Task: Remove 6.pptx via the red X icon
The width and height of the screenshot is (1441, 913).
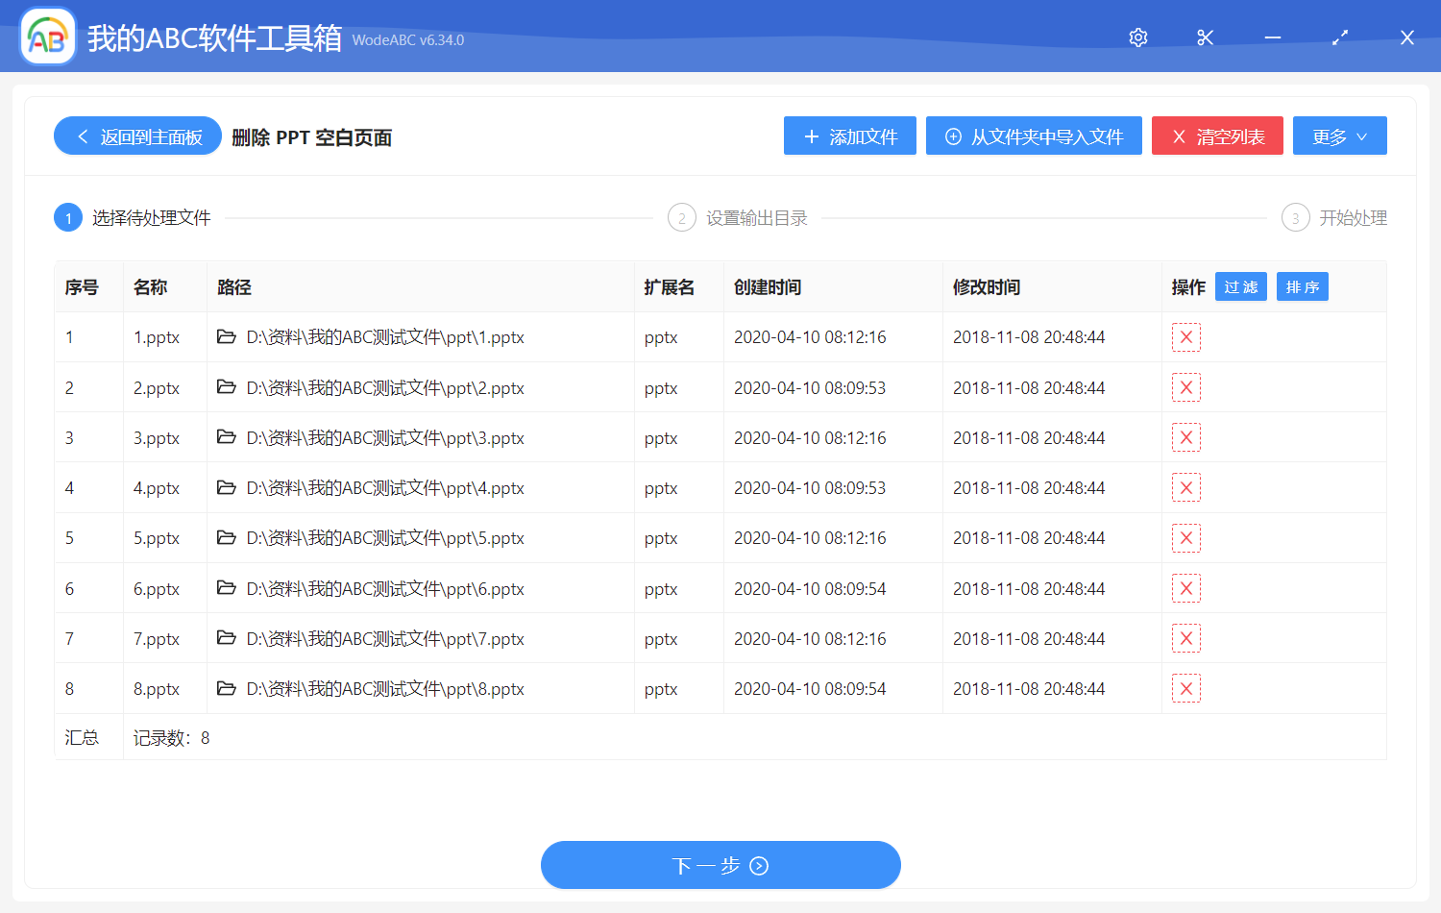Action: [1185, 588]
